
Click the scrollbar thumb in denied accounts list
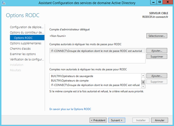pos(143,82)
